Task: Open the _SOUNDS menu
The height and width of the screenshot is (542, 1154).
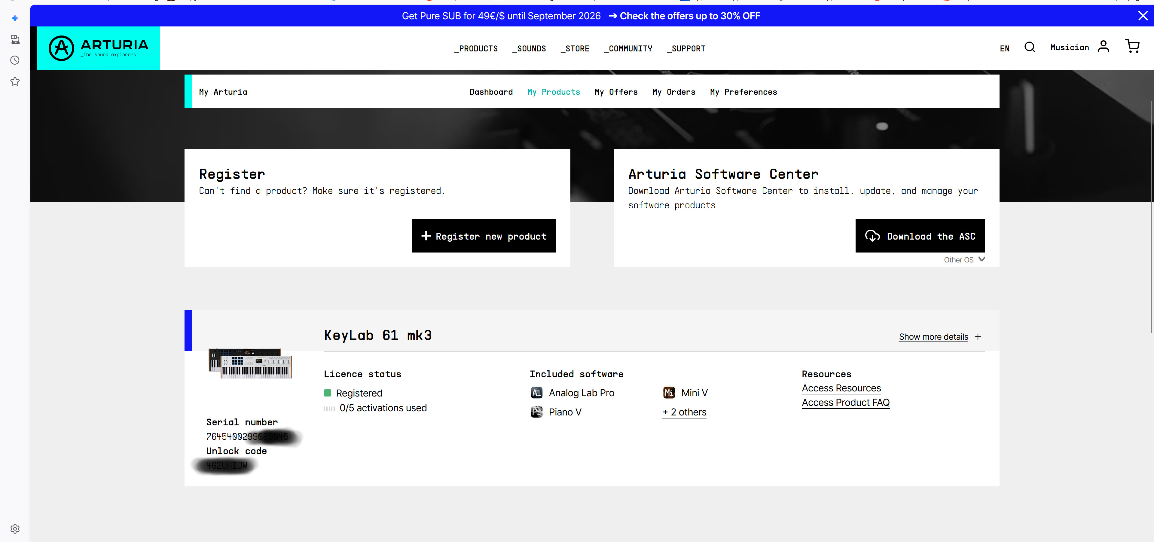Action: (x=529, y=48)
